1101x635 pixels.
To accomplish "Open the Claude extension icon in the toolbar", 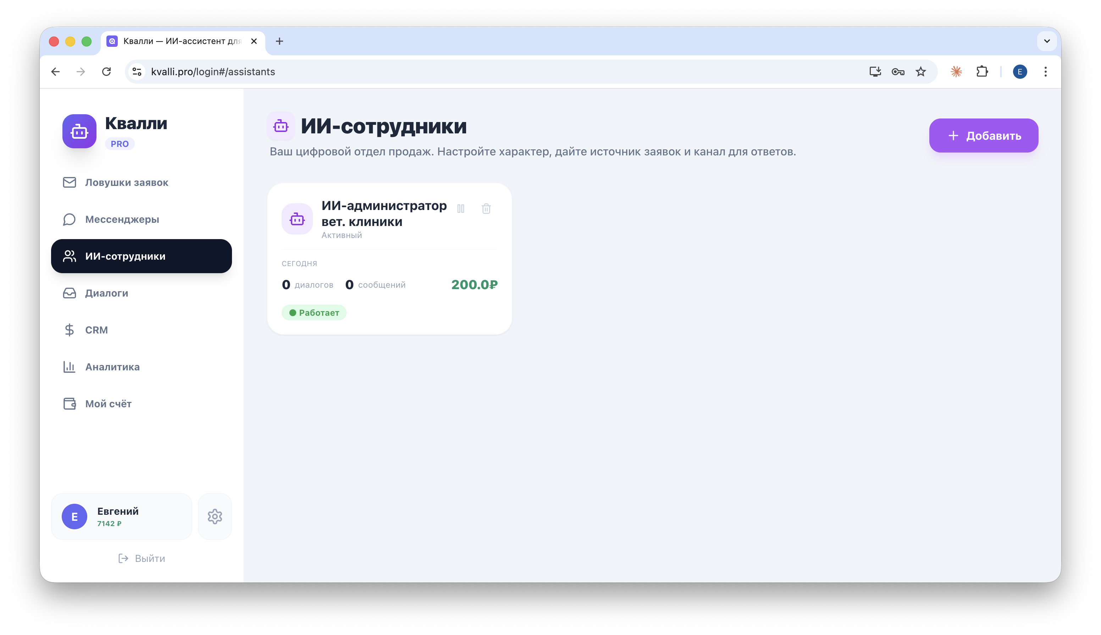I will coord(956,72).
